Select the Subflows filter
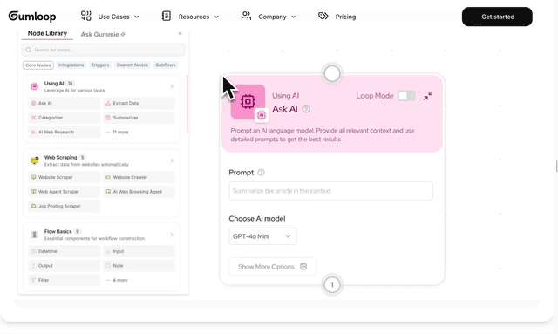 point(166,65)
